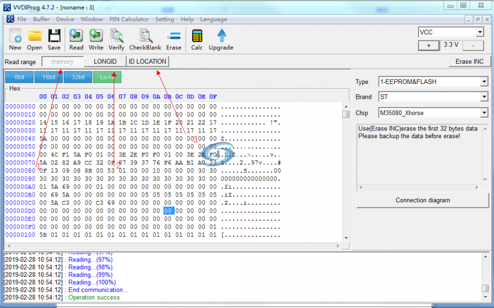The image size is (494, 308).
Task: Click the address 00000080 row label
Action: pyautogui.click(x=20, y=171)
